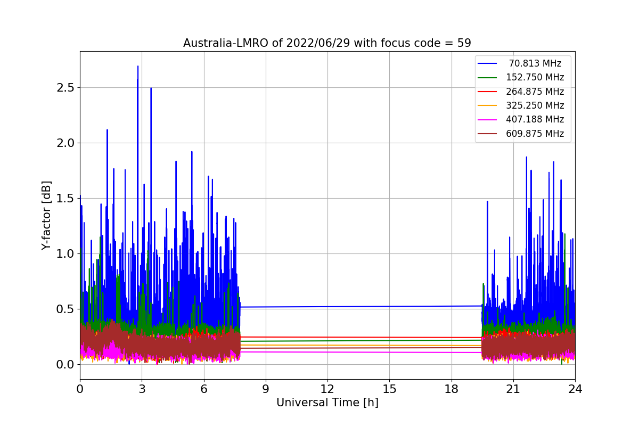Screen dimensions: 639x426
Task: Click the x-axis tick label 9
Action: click(x=265, y=389)
